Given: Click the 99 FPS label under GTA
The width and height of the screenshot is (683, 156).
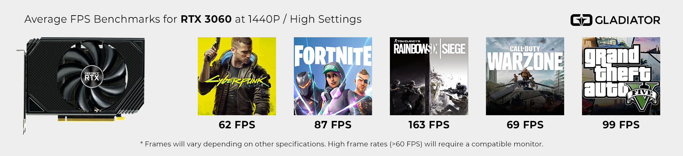Looking at the screenshot, I should coord(621,125).
